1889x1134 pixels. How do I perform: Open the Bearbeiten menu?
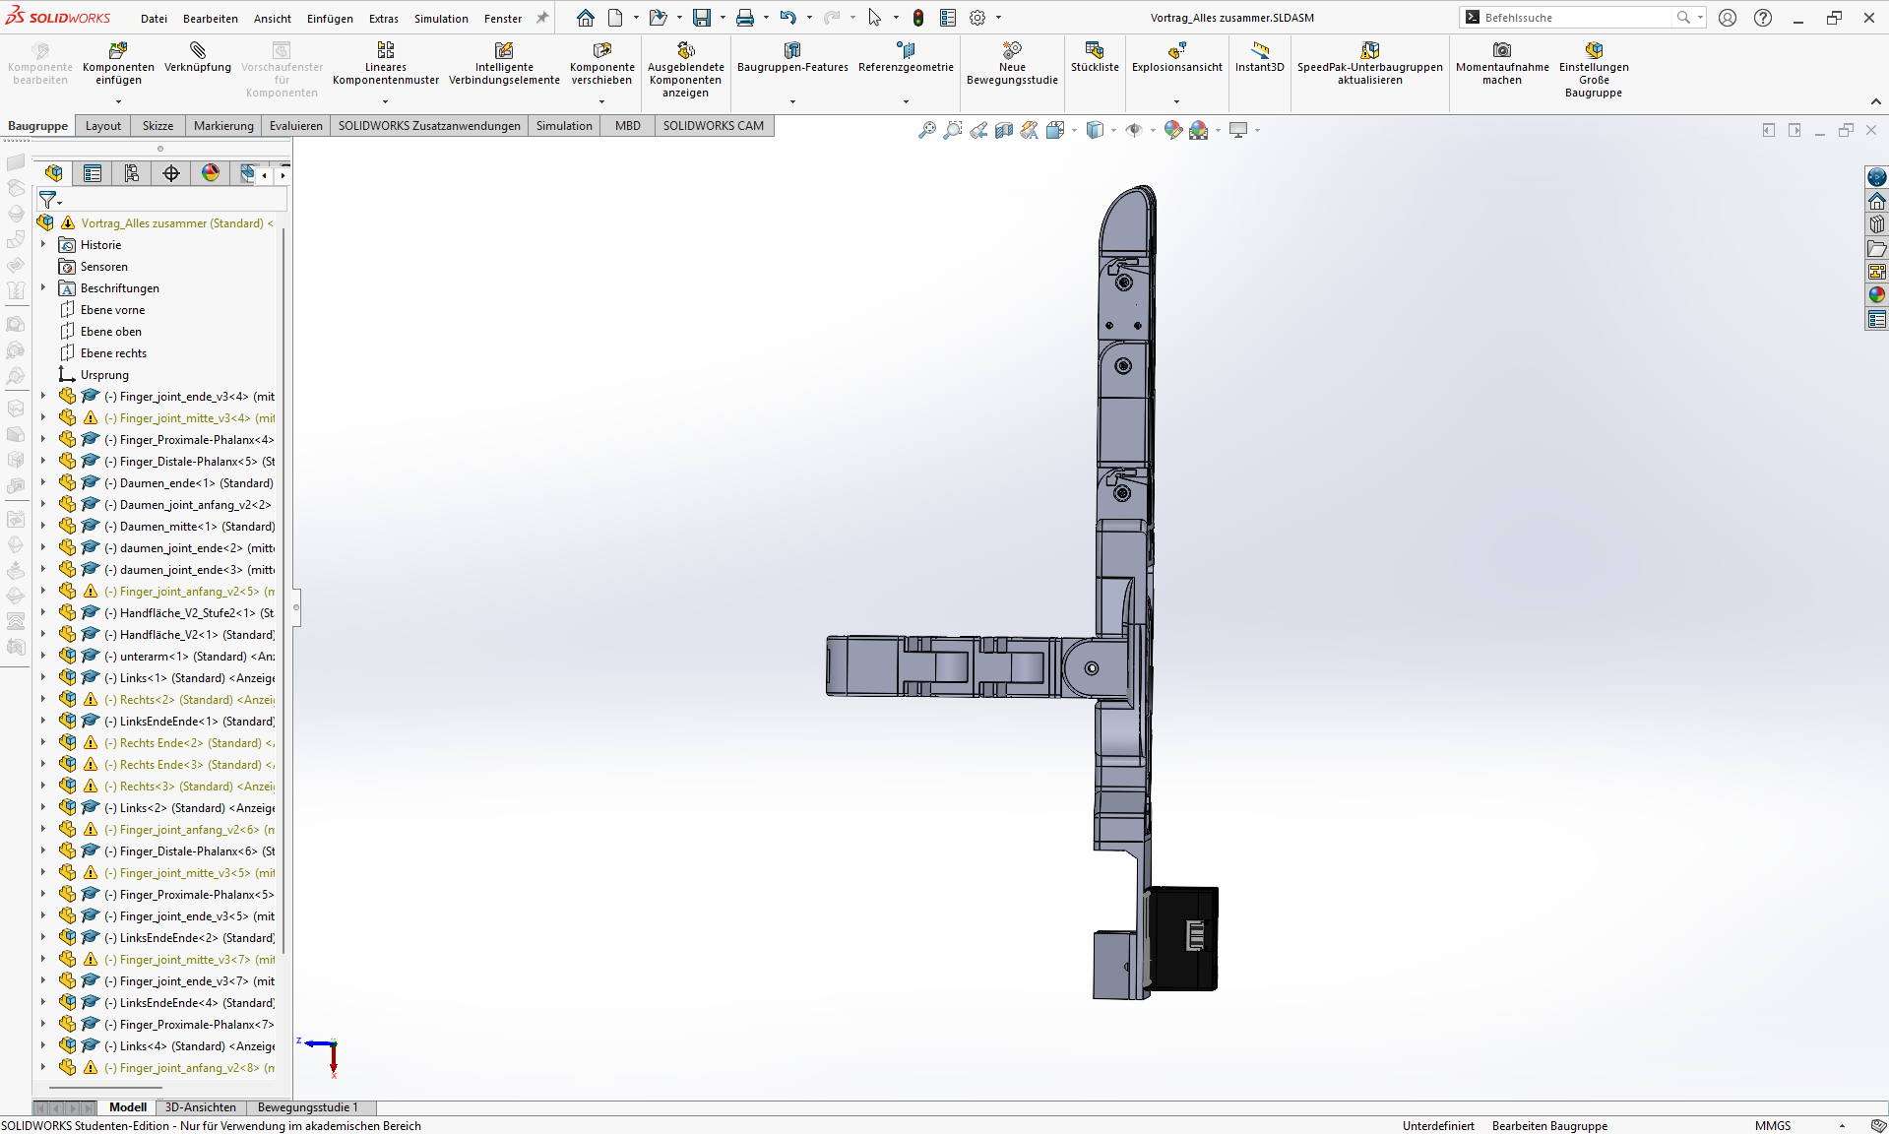210,19
